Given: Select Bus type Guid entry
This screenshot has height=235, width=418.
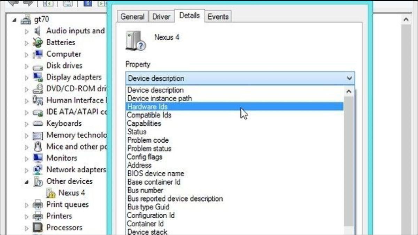Looking at the screenshot, I should pyautogui.click(x=234, y=207).
